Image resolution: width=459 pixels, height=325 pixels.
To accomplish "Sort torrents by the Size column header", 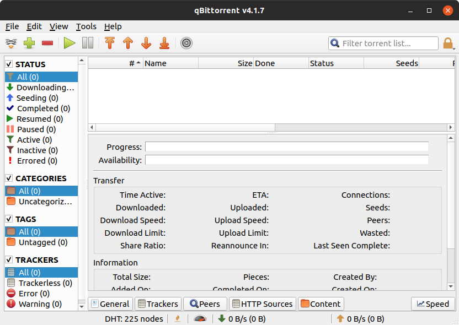I will [x=226, y=63].
